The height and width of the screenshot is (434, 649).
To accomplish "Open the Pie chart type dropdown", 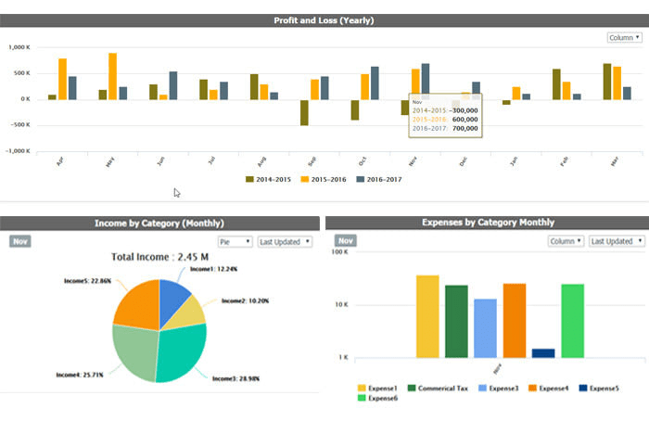I will pyautogui.click(x=235, y=242).
